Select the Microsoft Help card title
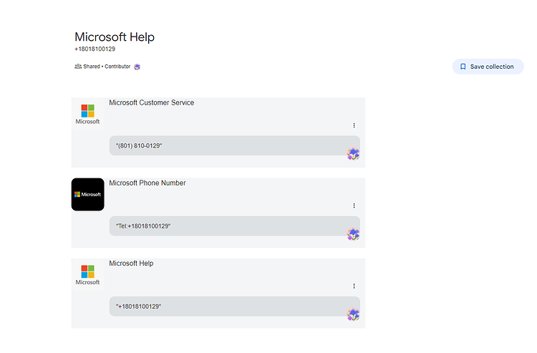Image resolution: width=537 pixels, height=353 pixels. 131,263
